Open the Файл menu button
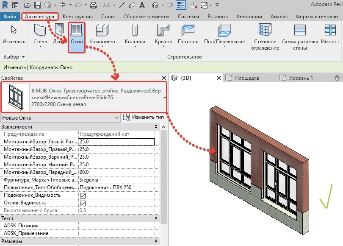343x246 pixels. pyautogui.click(x=10, y=17)
